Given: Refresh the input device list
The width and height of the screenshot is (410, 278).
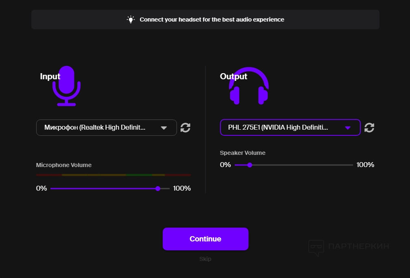Looking at the screenshot, I should coord(185,128).
